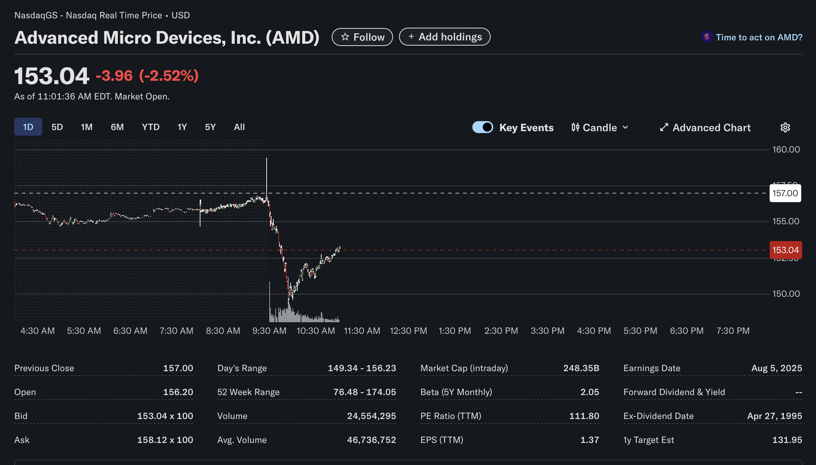Image resolution: width=816 pixels, height=465 pixels.
Task: Add AMD holdings to portfolio
Action: tap(445, 37)
